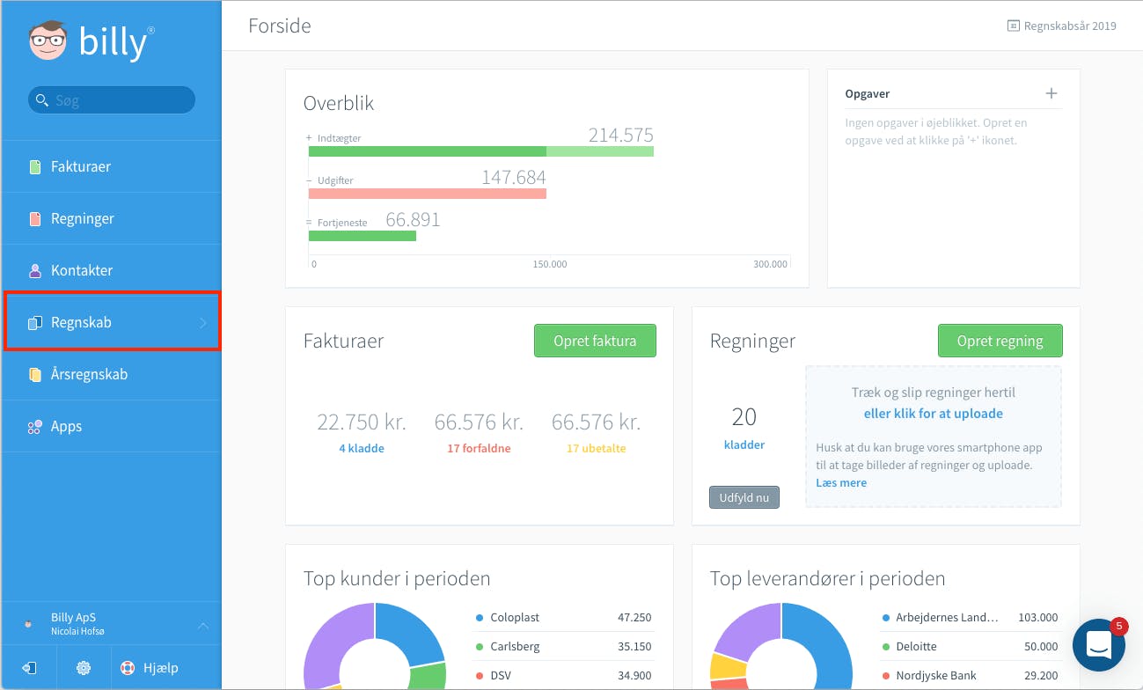This screenshot has height=690, width=1143.
Task: Click the DSV customer row
Action: pyautogui.click(x=564, y=675)
